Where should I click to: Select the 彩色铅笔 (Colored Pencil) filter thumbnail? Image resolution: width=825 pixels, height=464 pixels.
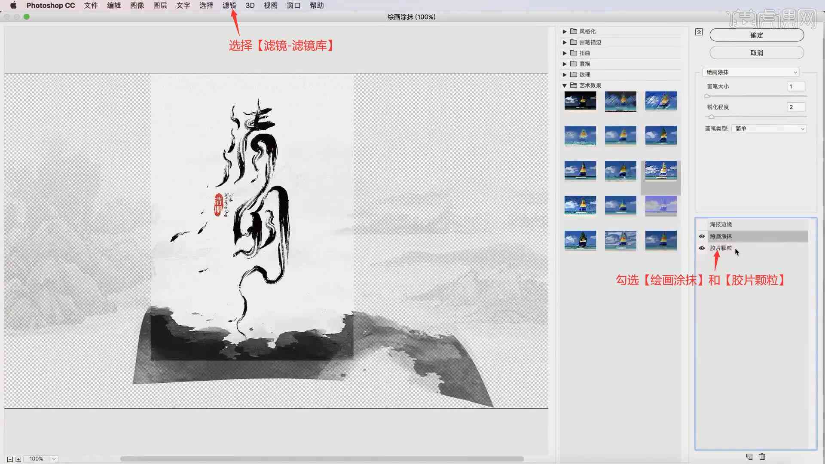[620, 101]
